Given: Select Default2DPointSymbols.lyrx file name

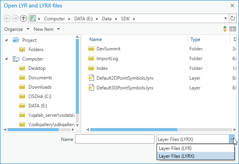Looking at the screenshot, I should click(125, 78).
